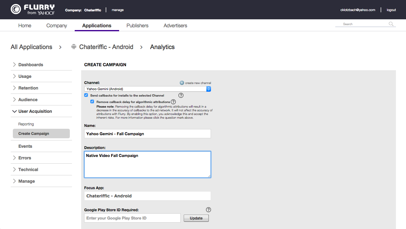
Task: Click the Update button
Action: (x=196, y=218)
